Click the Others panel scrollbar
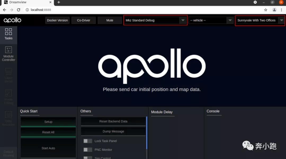286x159 pixels. click(x=147, y=133)
